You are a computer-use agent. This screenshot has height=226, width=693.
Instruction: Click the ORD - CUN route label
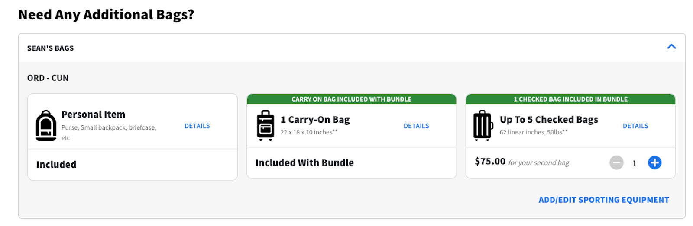48,78
